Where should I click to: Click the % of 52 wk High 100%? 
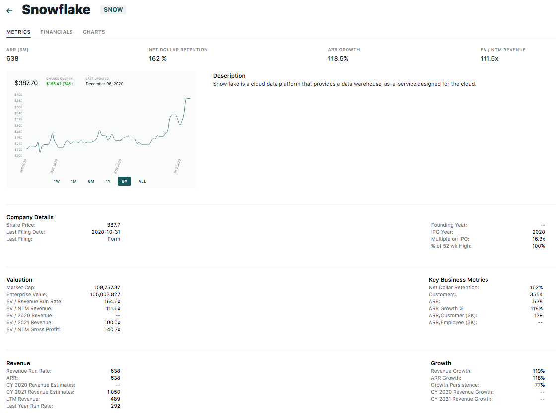(539, 246)
